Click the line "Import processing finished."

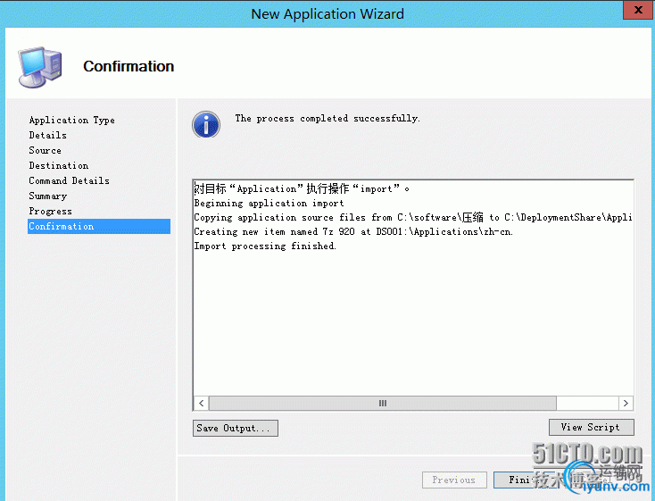coord(265,246)
